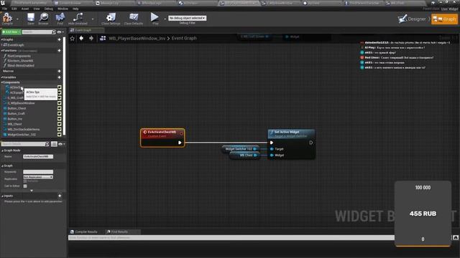This screenshot has height=258, width=460.
Task: Save the blueprint with Save icon
Action: (x=31, y=19)
